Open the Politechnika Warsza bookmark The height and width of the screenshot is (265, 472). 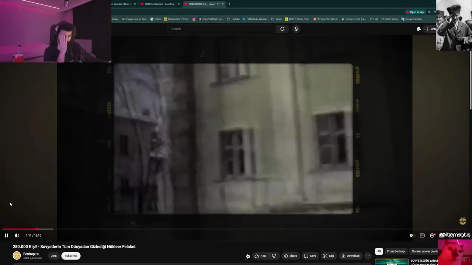255,19
